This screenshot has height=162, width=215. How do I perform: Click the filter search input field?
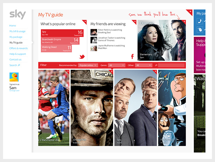[172, 65]
